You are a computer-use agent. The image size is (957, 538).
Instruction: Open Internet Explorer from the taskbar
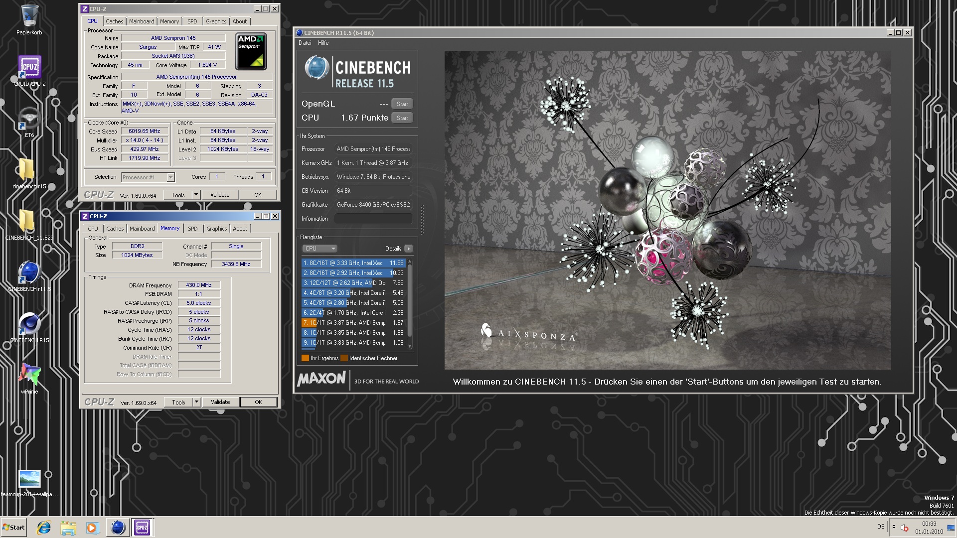44,528
